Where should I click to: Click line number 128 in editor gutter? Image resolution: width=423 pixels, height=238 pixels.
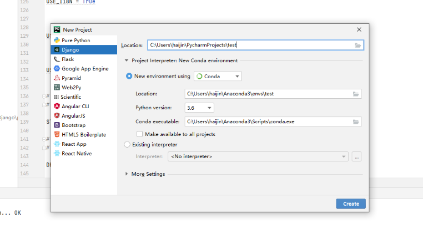pyautogui.click(x=24, y=27)
